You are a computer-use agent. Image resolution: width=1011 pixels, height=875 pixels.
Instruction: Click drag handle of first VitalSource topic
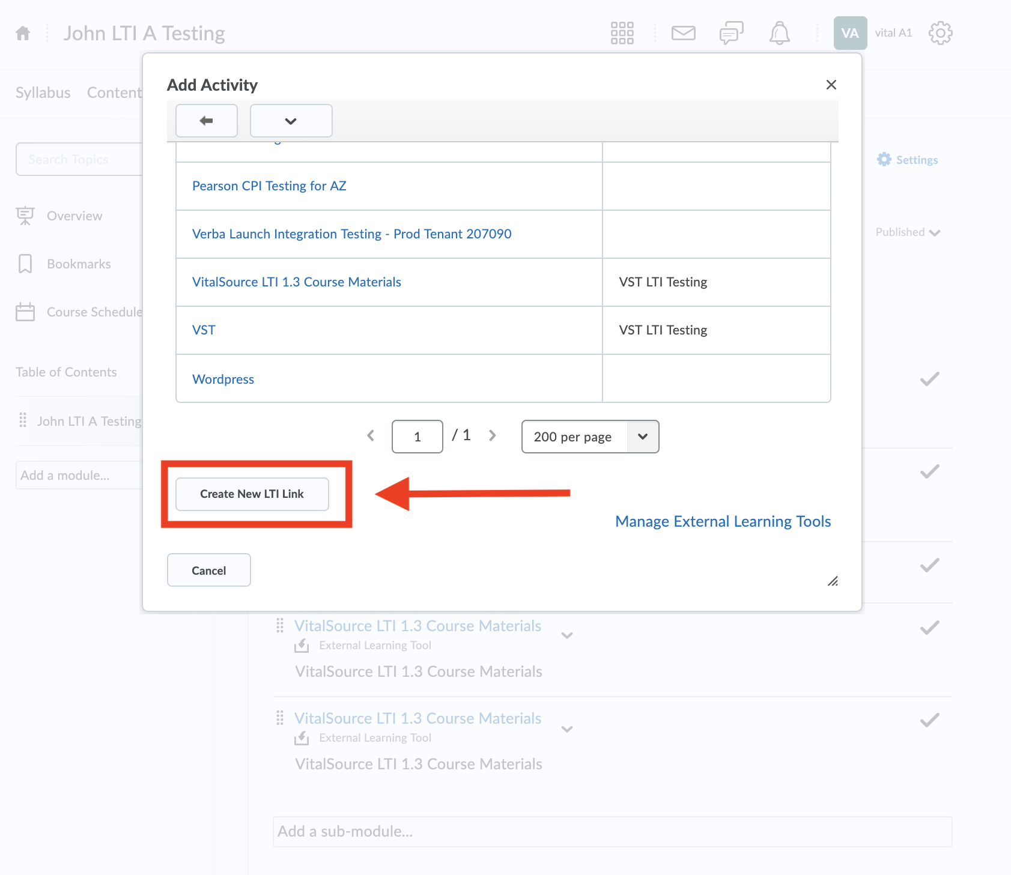tap(279, 626)
